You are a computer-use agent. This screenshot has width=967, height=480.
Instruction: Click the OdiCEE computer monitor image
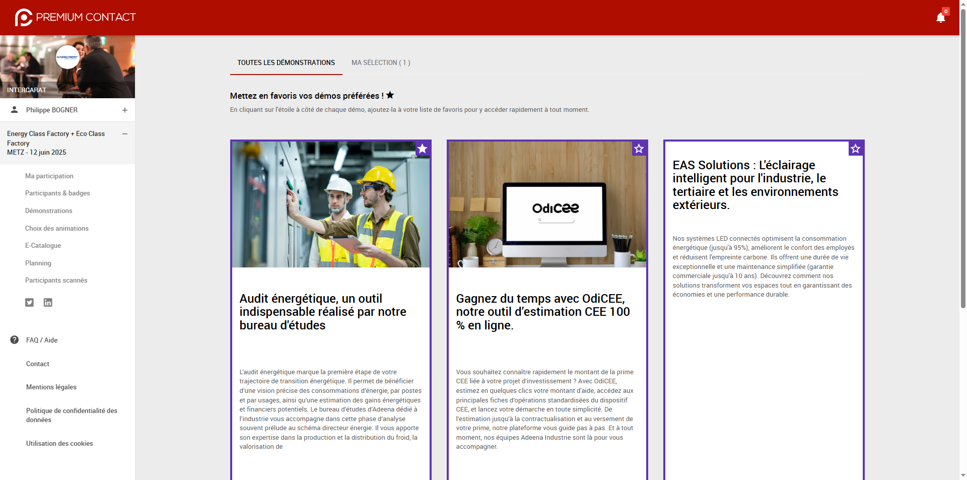point(547,204)
